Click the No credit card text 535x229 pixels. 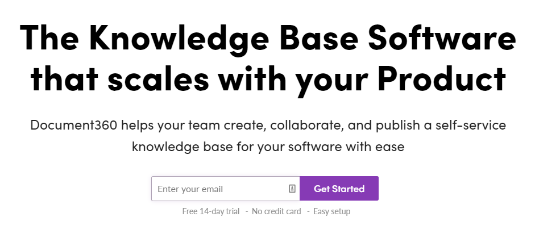click(x=276, y=211)
